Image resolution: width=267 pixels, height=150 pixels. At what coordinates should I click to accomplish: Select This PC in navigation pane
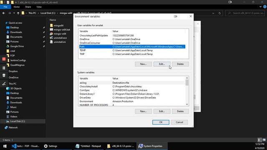click(x=13, y=84)
